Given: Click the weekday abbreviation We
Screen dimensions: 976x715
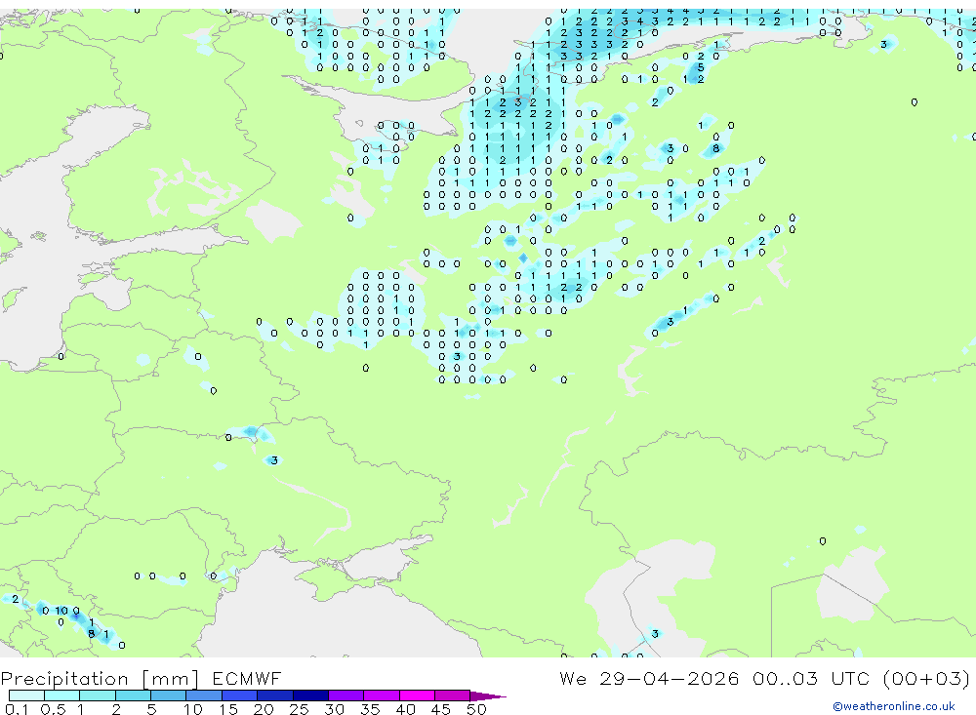Looking at the screenshot, I should (573, 678).
